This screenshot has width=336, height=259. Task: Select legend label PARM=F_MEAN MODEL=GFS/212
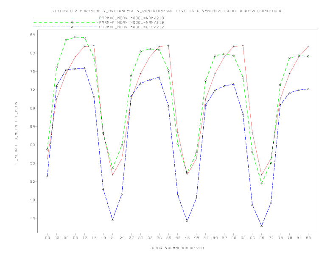click(132, 27)
